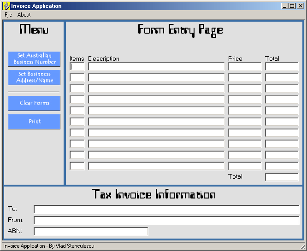
Task: Click the Form Entry Page heading
Action: [180, 30]
